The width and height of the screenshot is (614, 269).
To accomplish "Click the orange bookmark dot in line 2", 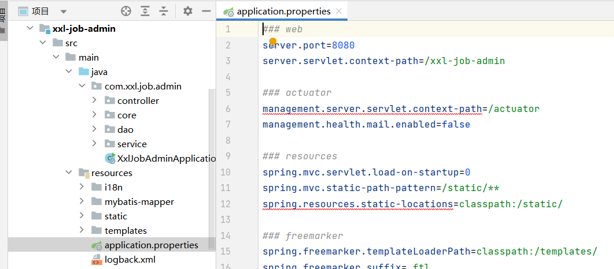I will [x=273, y=41].
